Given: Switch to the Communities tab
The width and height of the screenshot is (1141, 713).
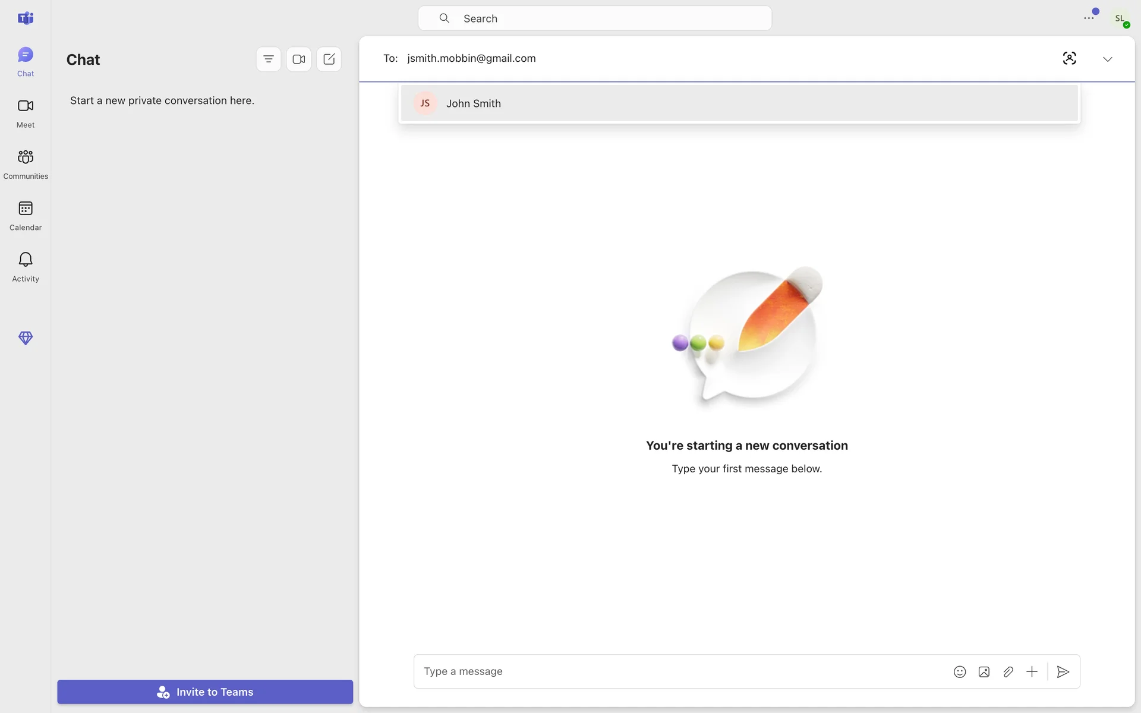Looking at the screenshot, I should (26, 163).
